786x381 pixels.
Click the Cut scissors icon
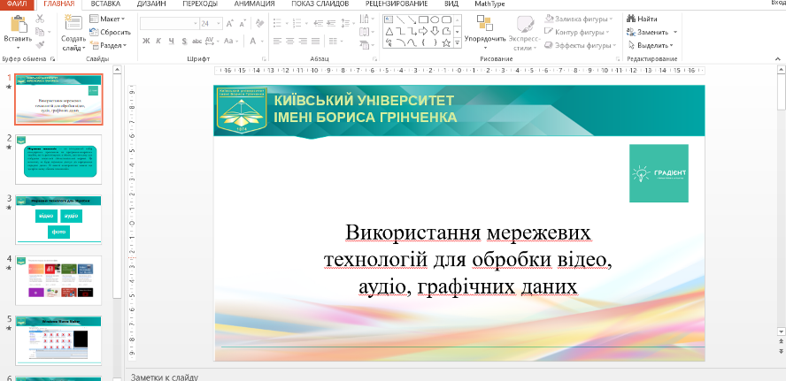41,18
